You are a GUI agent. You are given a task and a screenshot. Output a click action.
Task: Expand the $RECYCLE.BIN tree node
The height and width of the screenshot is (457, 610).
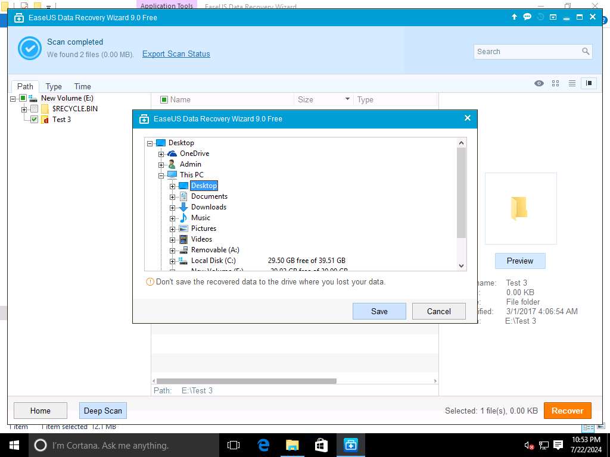24,109
